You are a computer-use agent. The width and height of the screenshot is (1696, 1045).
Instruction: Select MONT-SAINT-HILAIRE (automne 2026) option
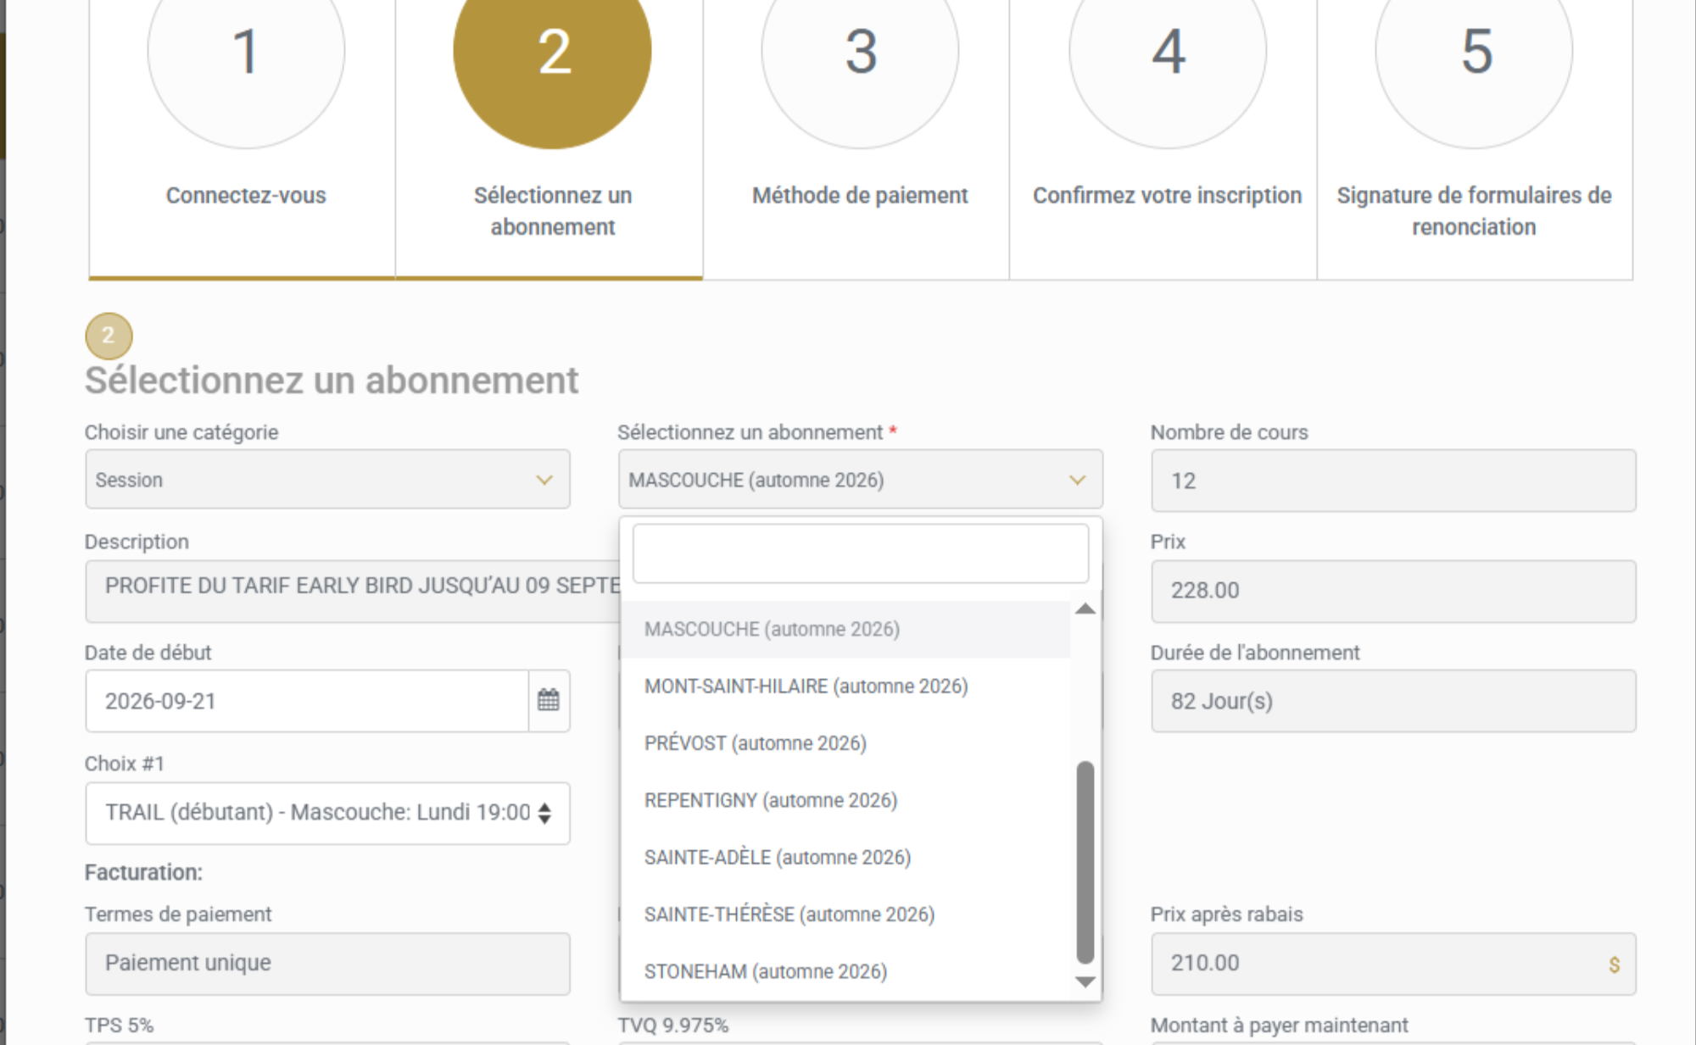point(845,686)
